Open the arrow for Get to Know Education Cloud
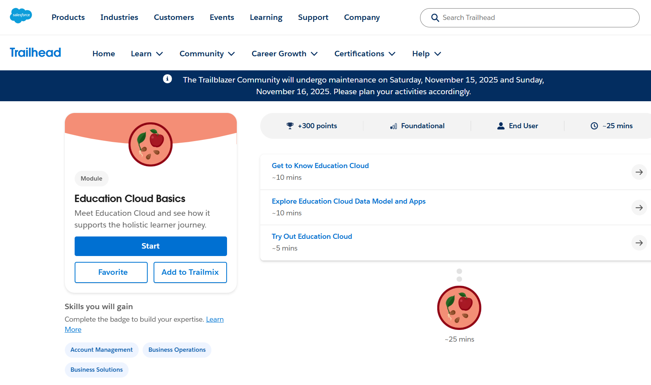 click(x=639, y=172)
